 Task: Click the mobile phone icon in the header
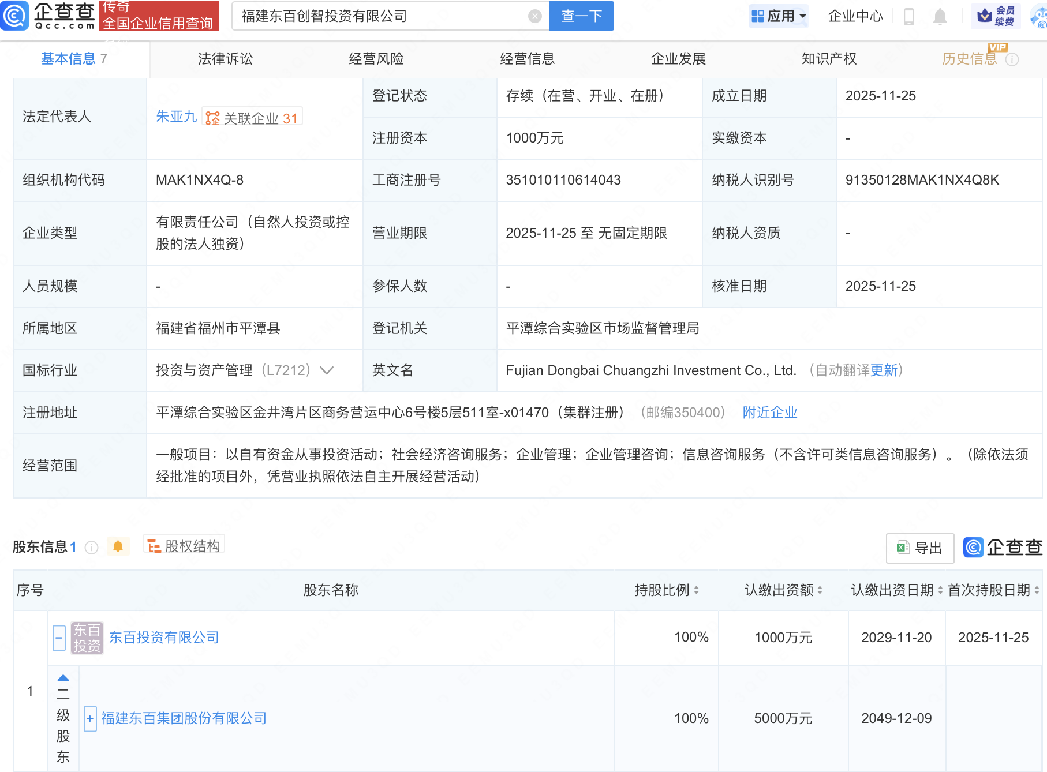coord(910,16)
